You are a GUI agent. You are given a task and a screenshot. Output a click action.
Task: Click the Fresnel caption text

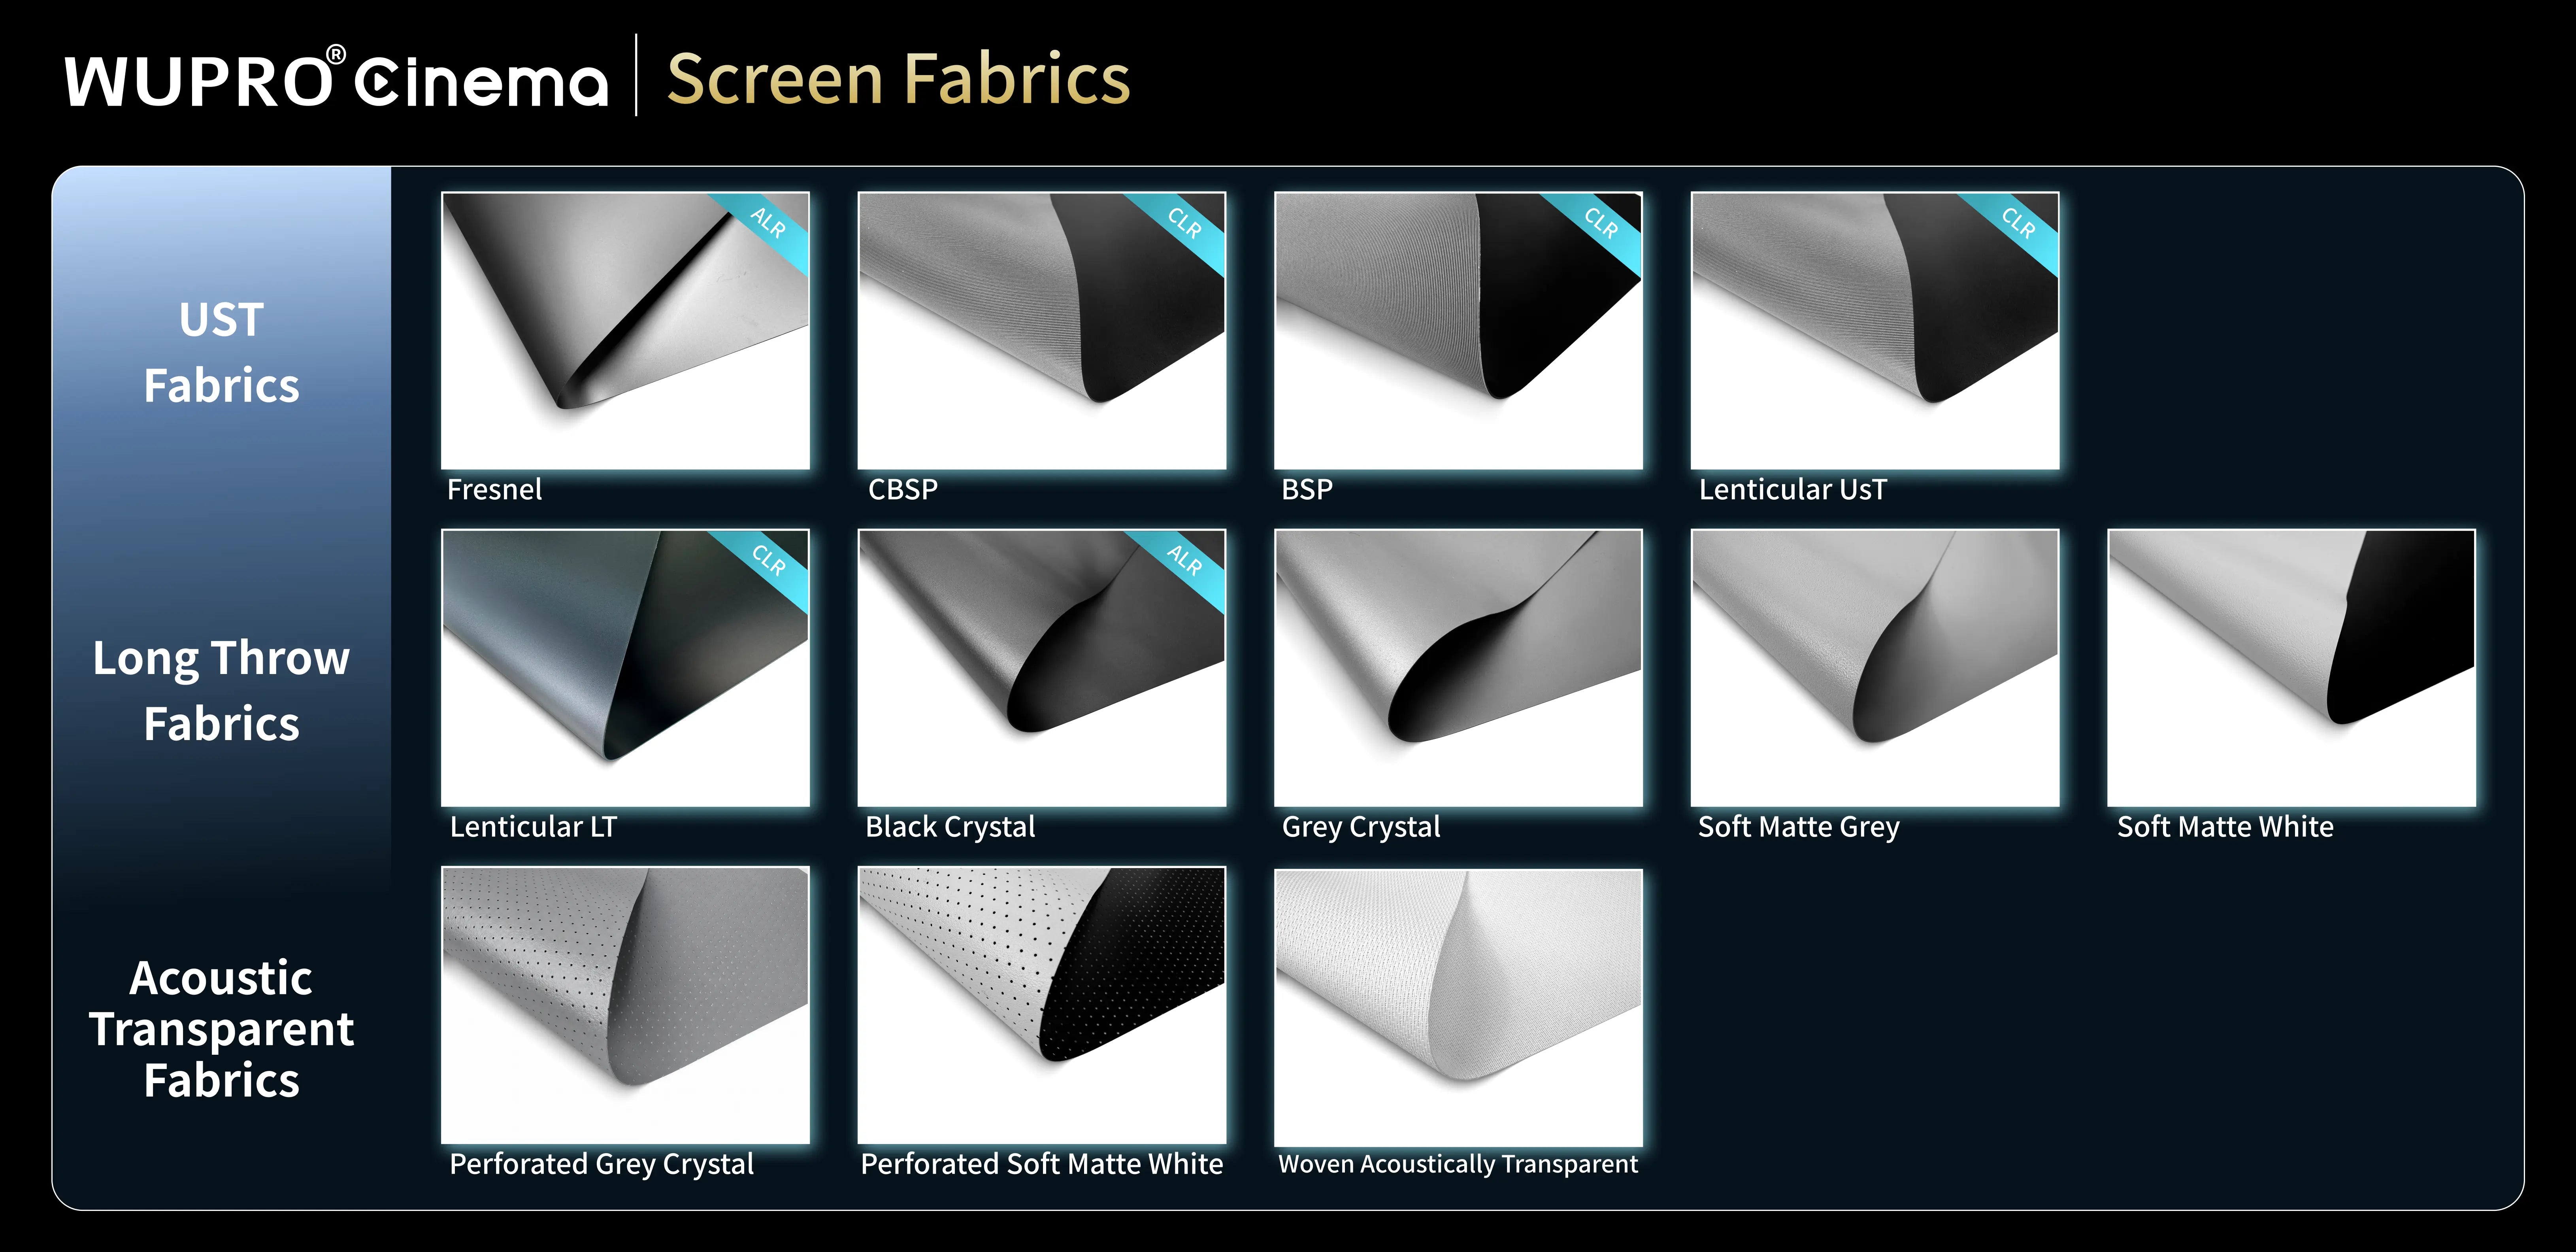(x=494, y=489)
